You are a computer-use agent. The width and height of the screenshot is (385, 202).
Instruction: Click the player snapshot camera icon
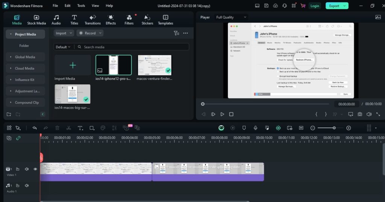coord(360,114)
